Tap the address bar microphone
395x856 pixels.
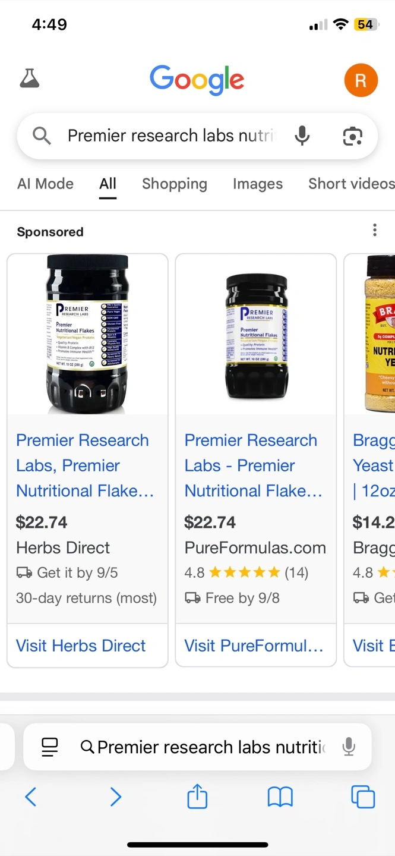click(349, 747)
